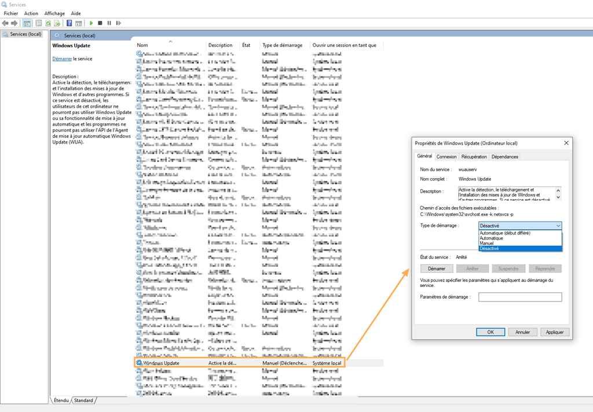Open the Affichage menu

[54, 13]
